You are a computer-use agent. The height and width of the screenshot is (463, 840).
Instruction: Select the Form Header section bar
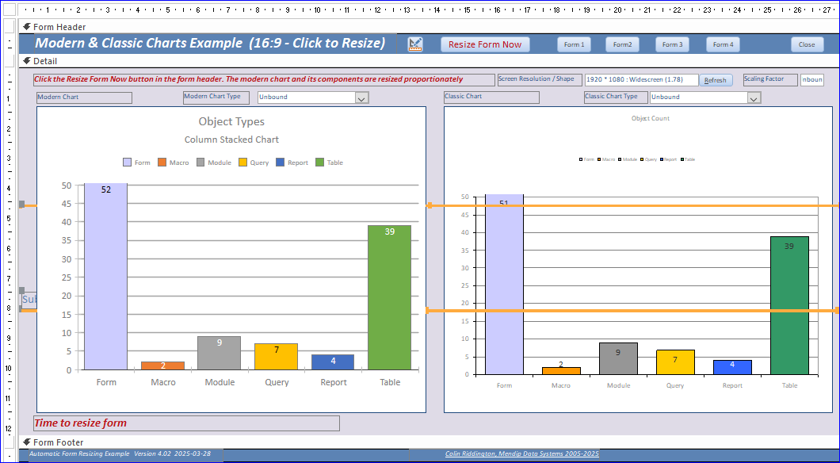429,27
